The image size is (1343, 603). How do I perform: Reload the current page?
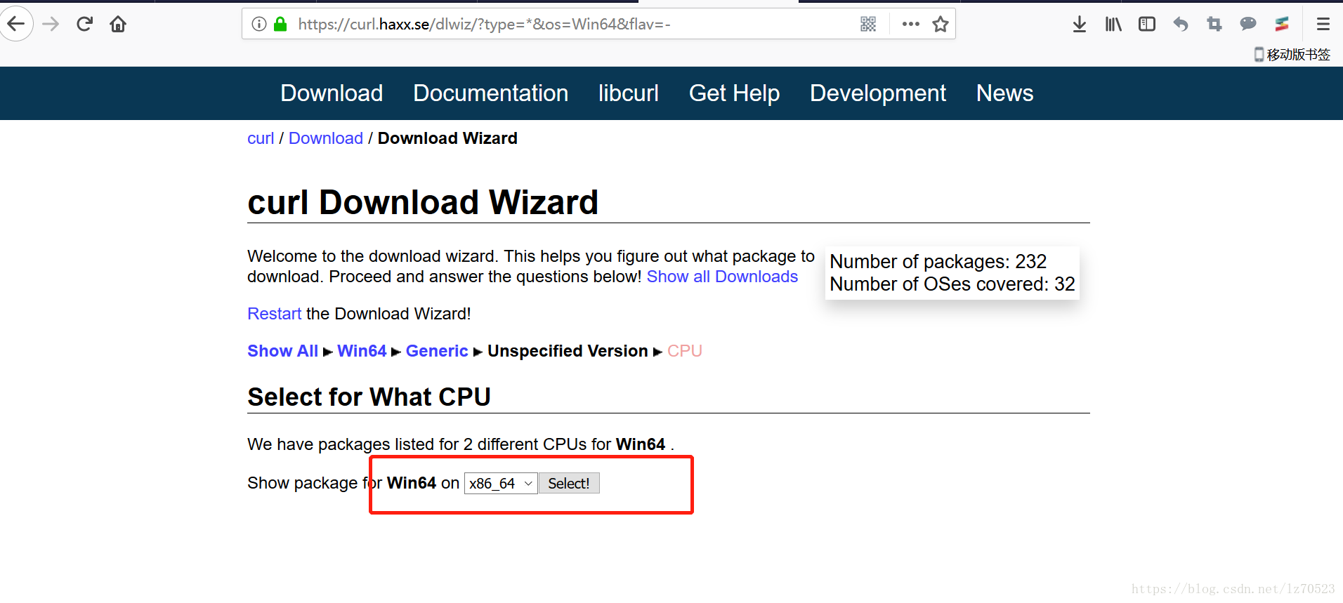pos(84,24)
